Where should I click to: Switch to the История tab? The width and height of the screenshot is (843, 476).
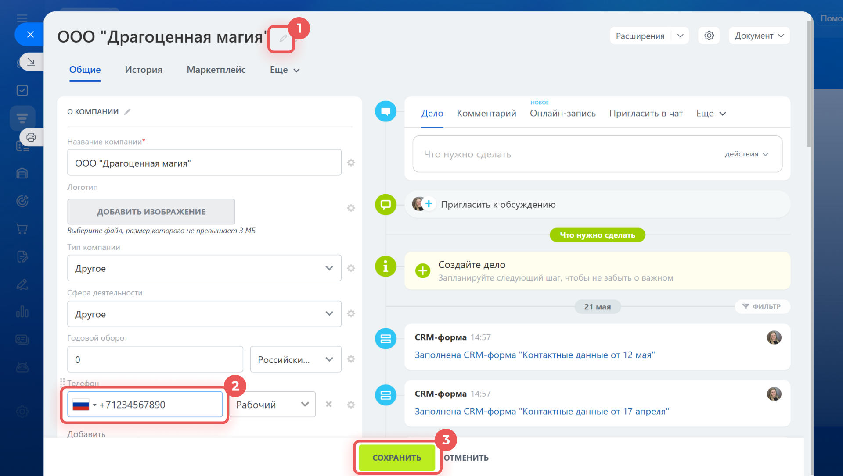(143, 70)
